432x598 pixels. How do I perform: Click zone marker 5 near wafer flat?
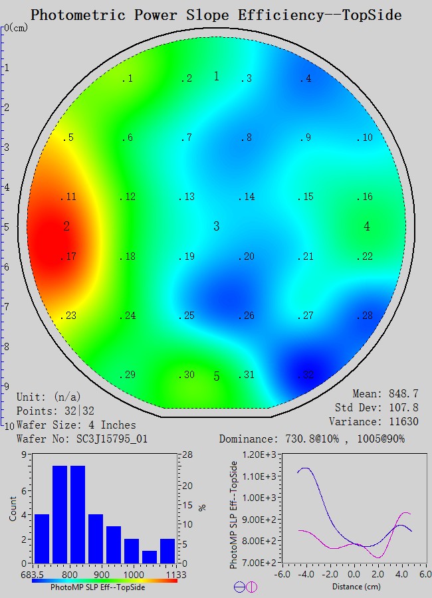[x=216, y=377]
